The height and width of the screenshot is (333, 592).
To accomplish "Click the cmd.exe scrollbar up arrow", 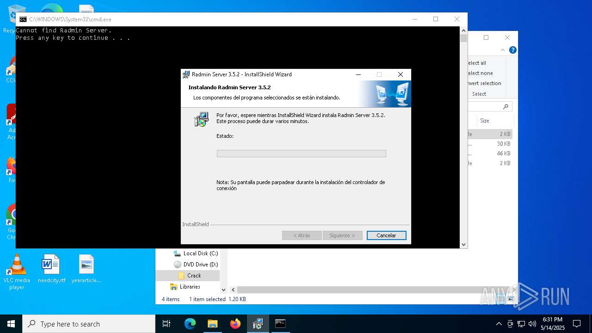I will click(x=463, y=30).
